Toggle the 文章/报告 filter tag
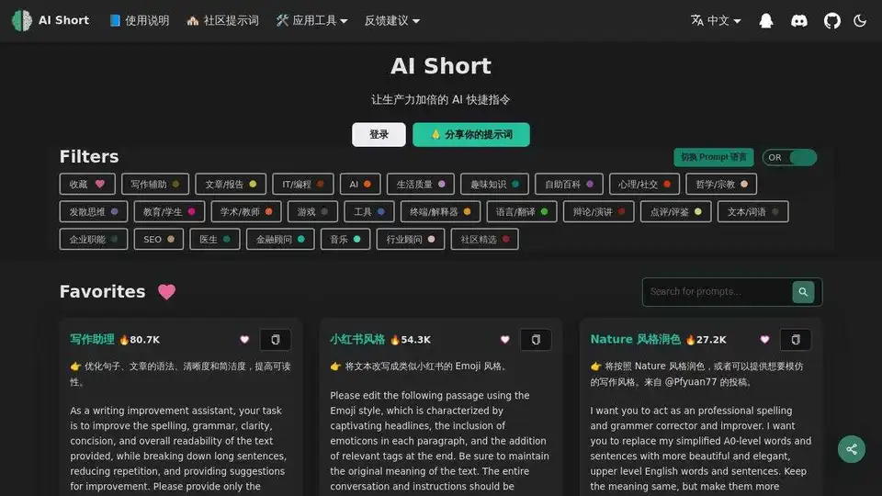Viewport: 882px width, 496px height. click(x=231, y=184)
